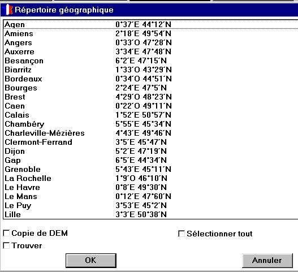Select the Bordeaux row
The image size is (298, 272).
point(150,79)
